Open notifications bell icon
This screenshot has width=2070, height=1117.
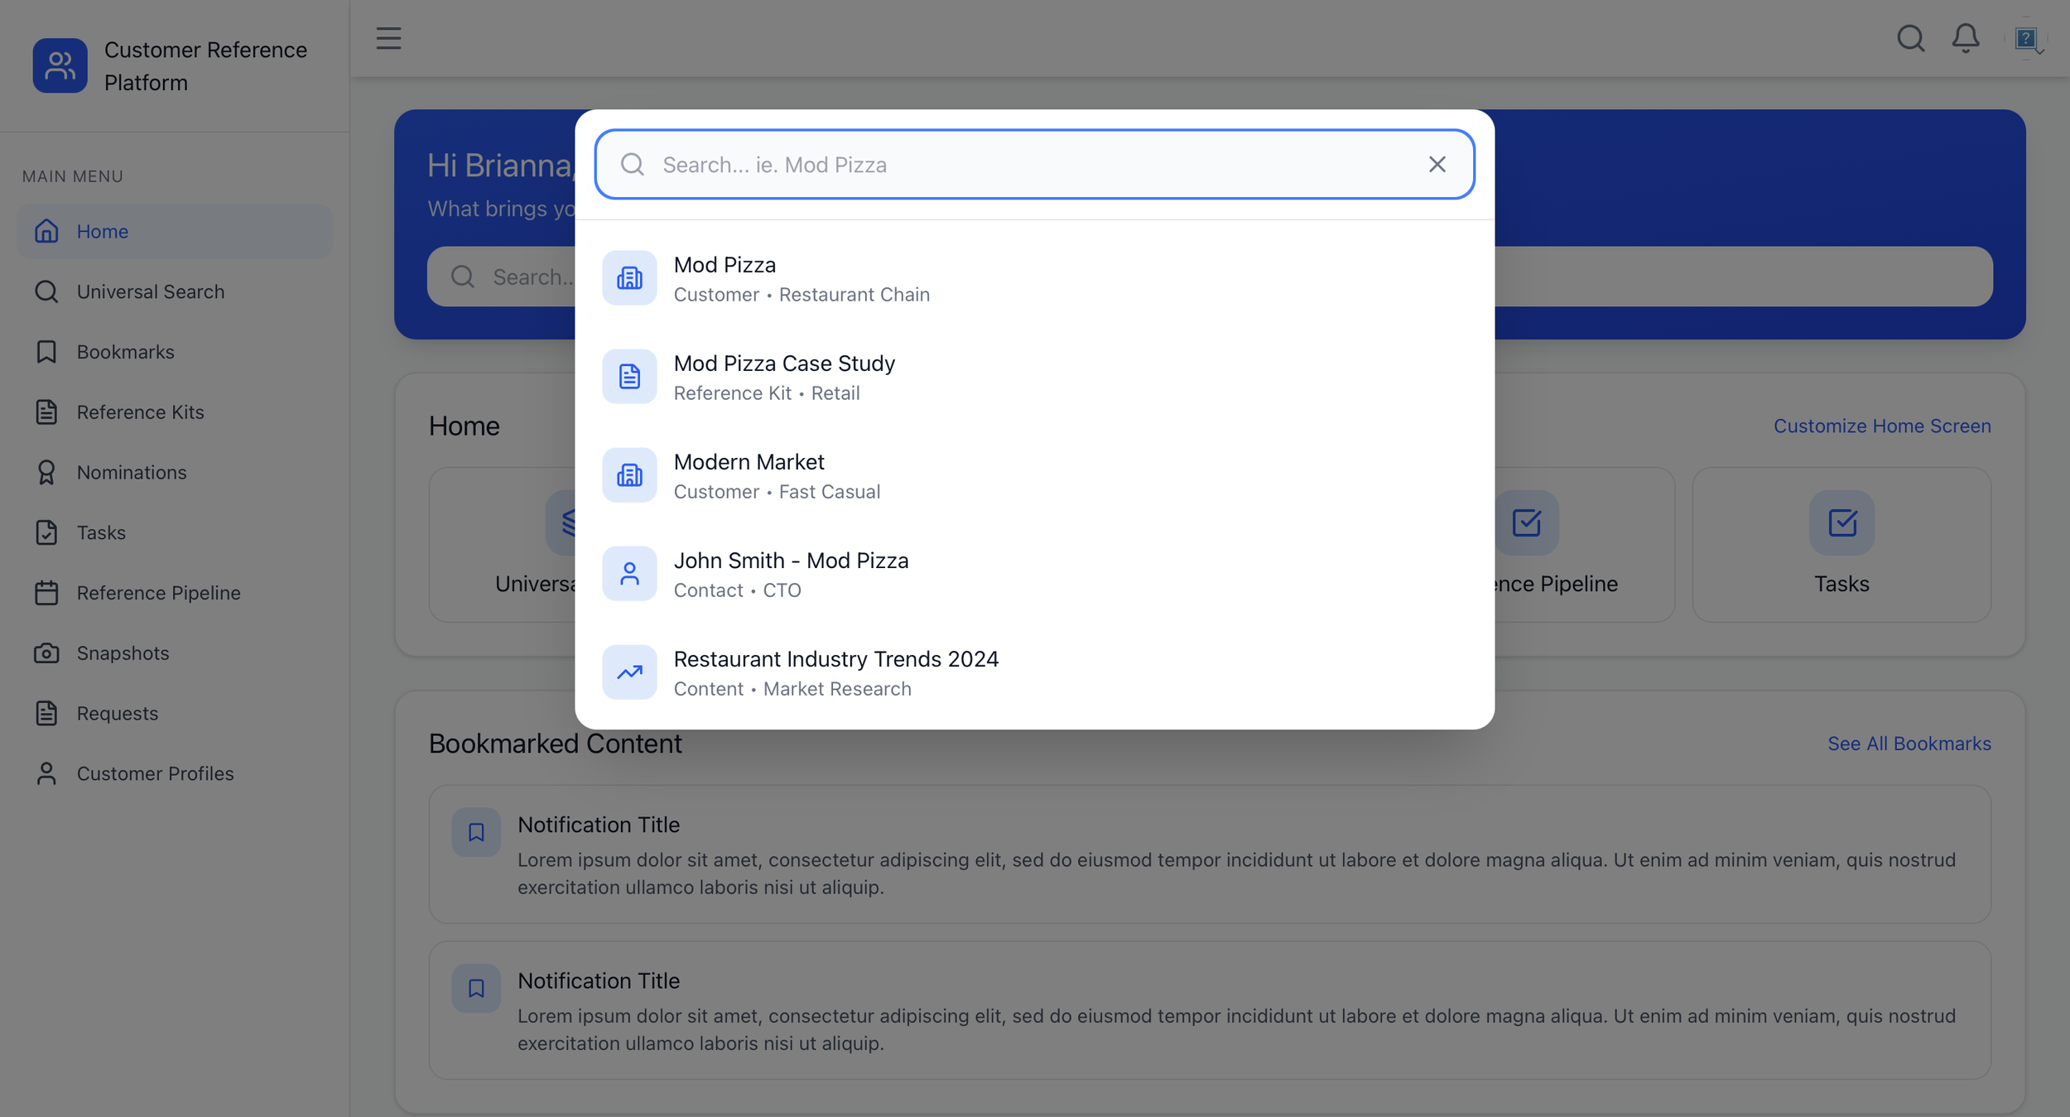[1966, 38]
